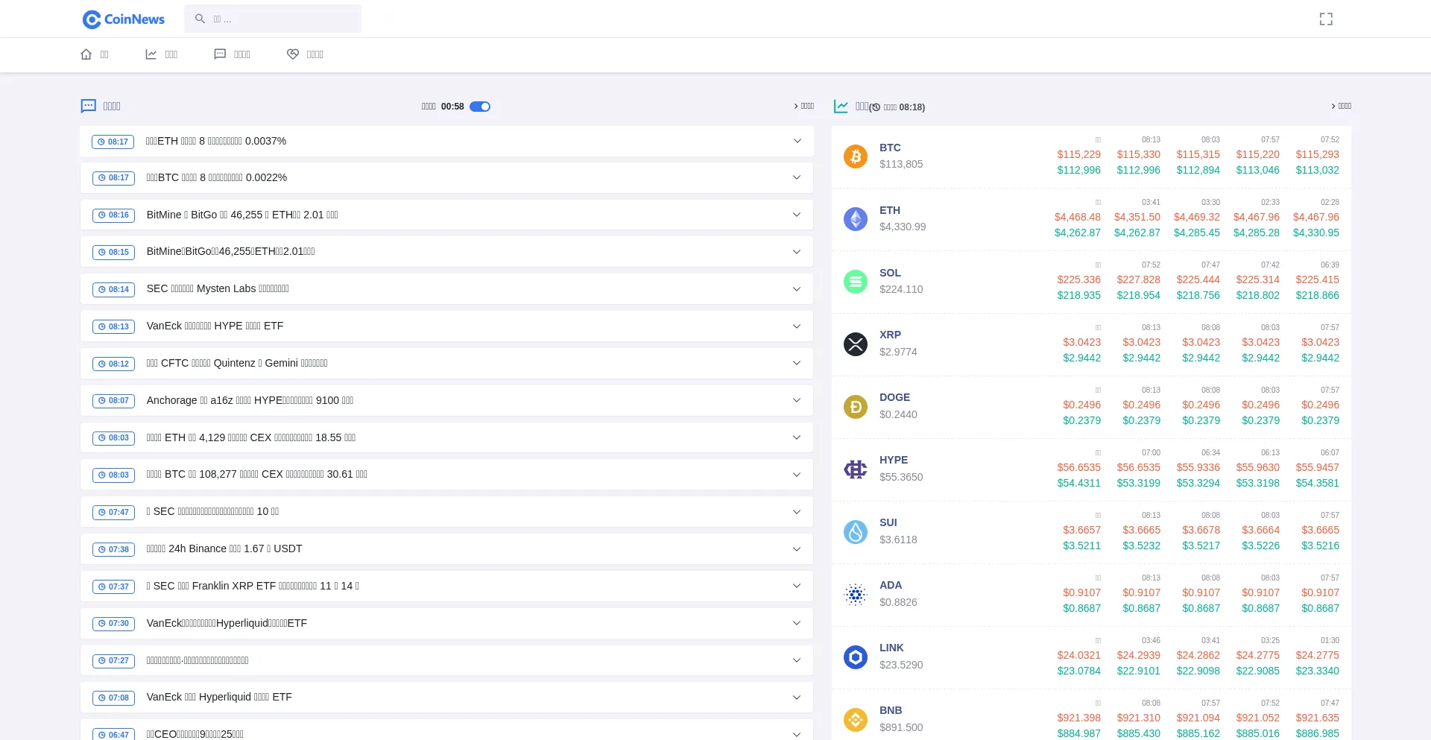Click the clock icon in 07:38 badge
Image resolution: width=1431 pixels, height=740 pixels.
pyautogui.click(x=102, y=549)
